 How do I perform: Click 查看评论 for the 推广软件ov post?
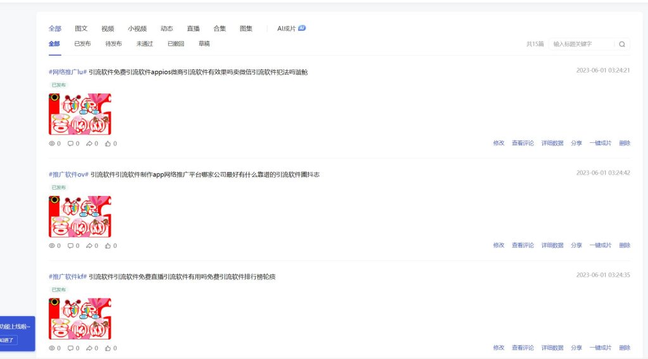point(523,245)
